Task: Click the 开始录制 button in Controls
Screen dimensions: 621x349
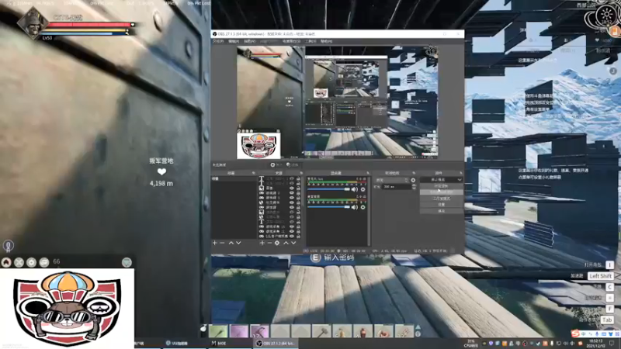Action: [x=441, y=185]
